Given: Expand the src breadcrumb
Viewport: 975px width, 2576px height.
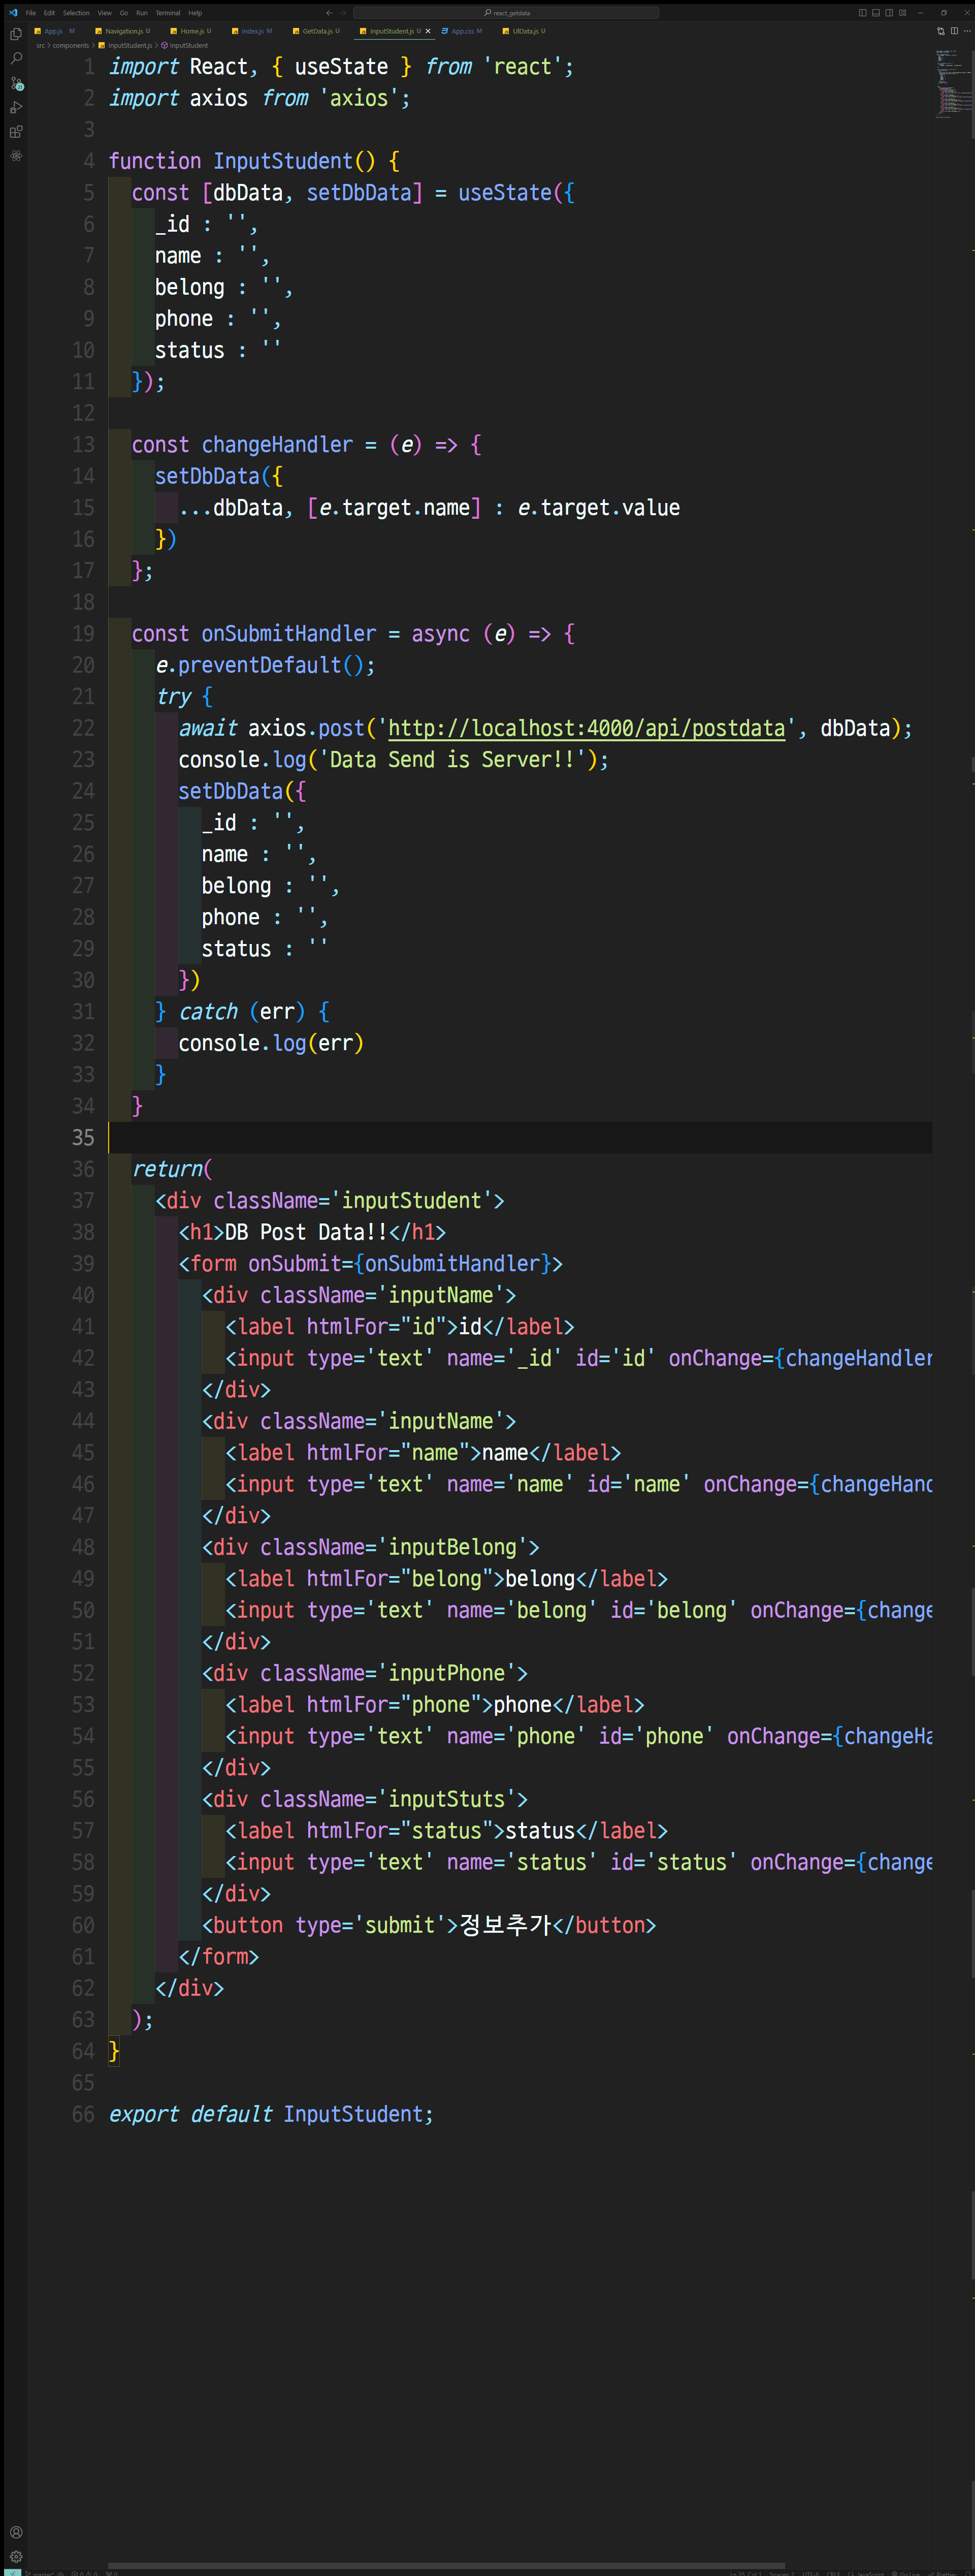Looking at the screenshot, I should coord(40,45).
